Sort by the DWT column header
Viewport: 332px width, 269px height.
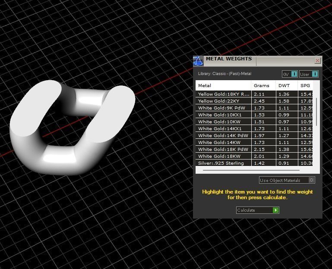click(x=287, y=85)
